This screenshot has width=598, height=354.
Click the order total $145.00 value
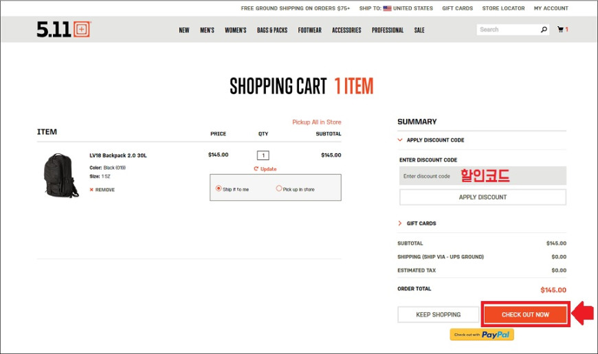(553, 290)
